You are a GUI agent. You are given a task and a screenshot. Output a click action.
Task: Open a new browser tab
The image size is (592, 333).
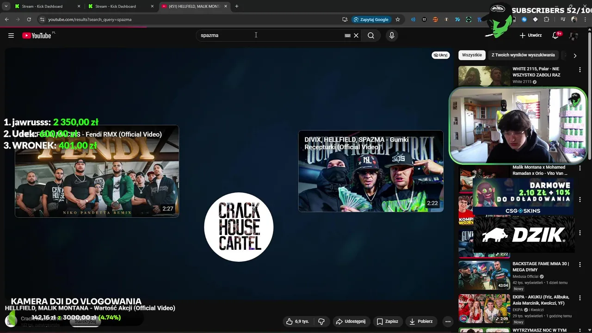point(237,6)
